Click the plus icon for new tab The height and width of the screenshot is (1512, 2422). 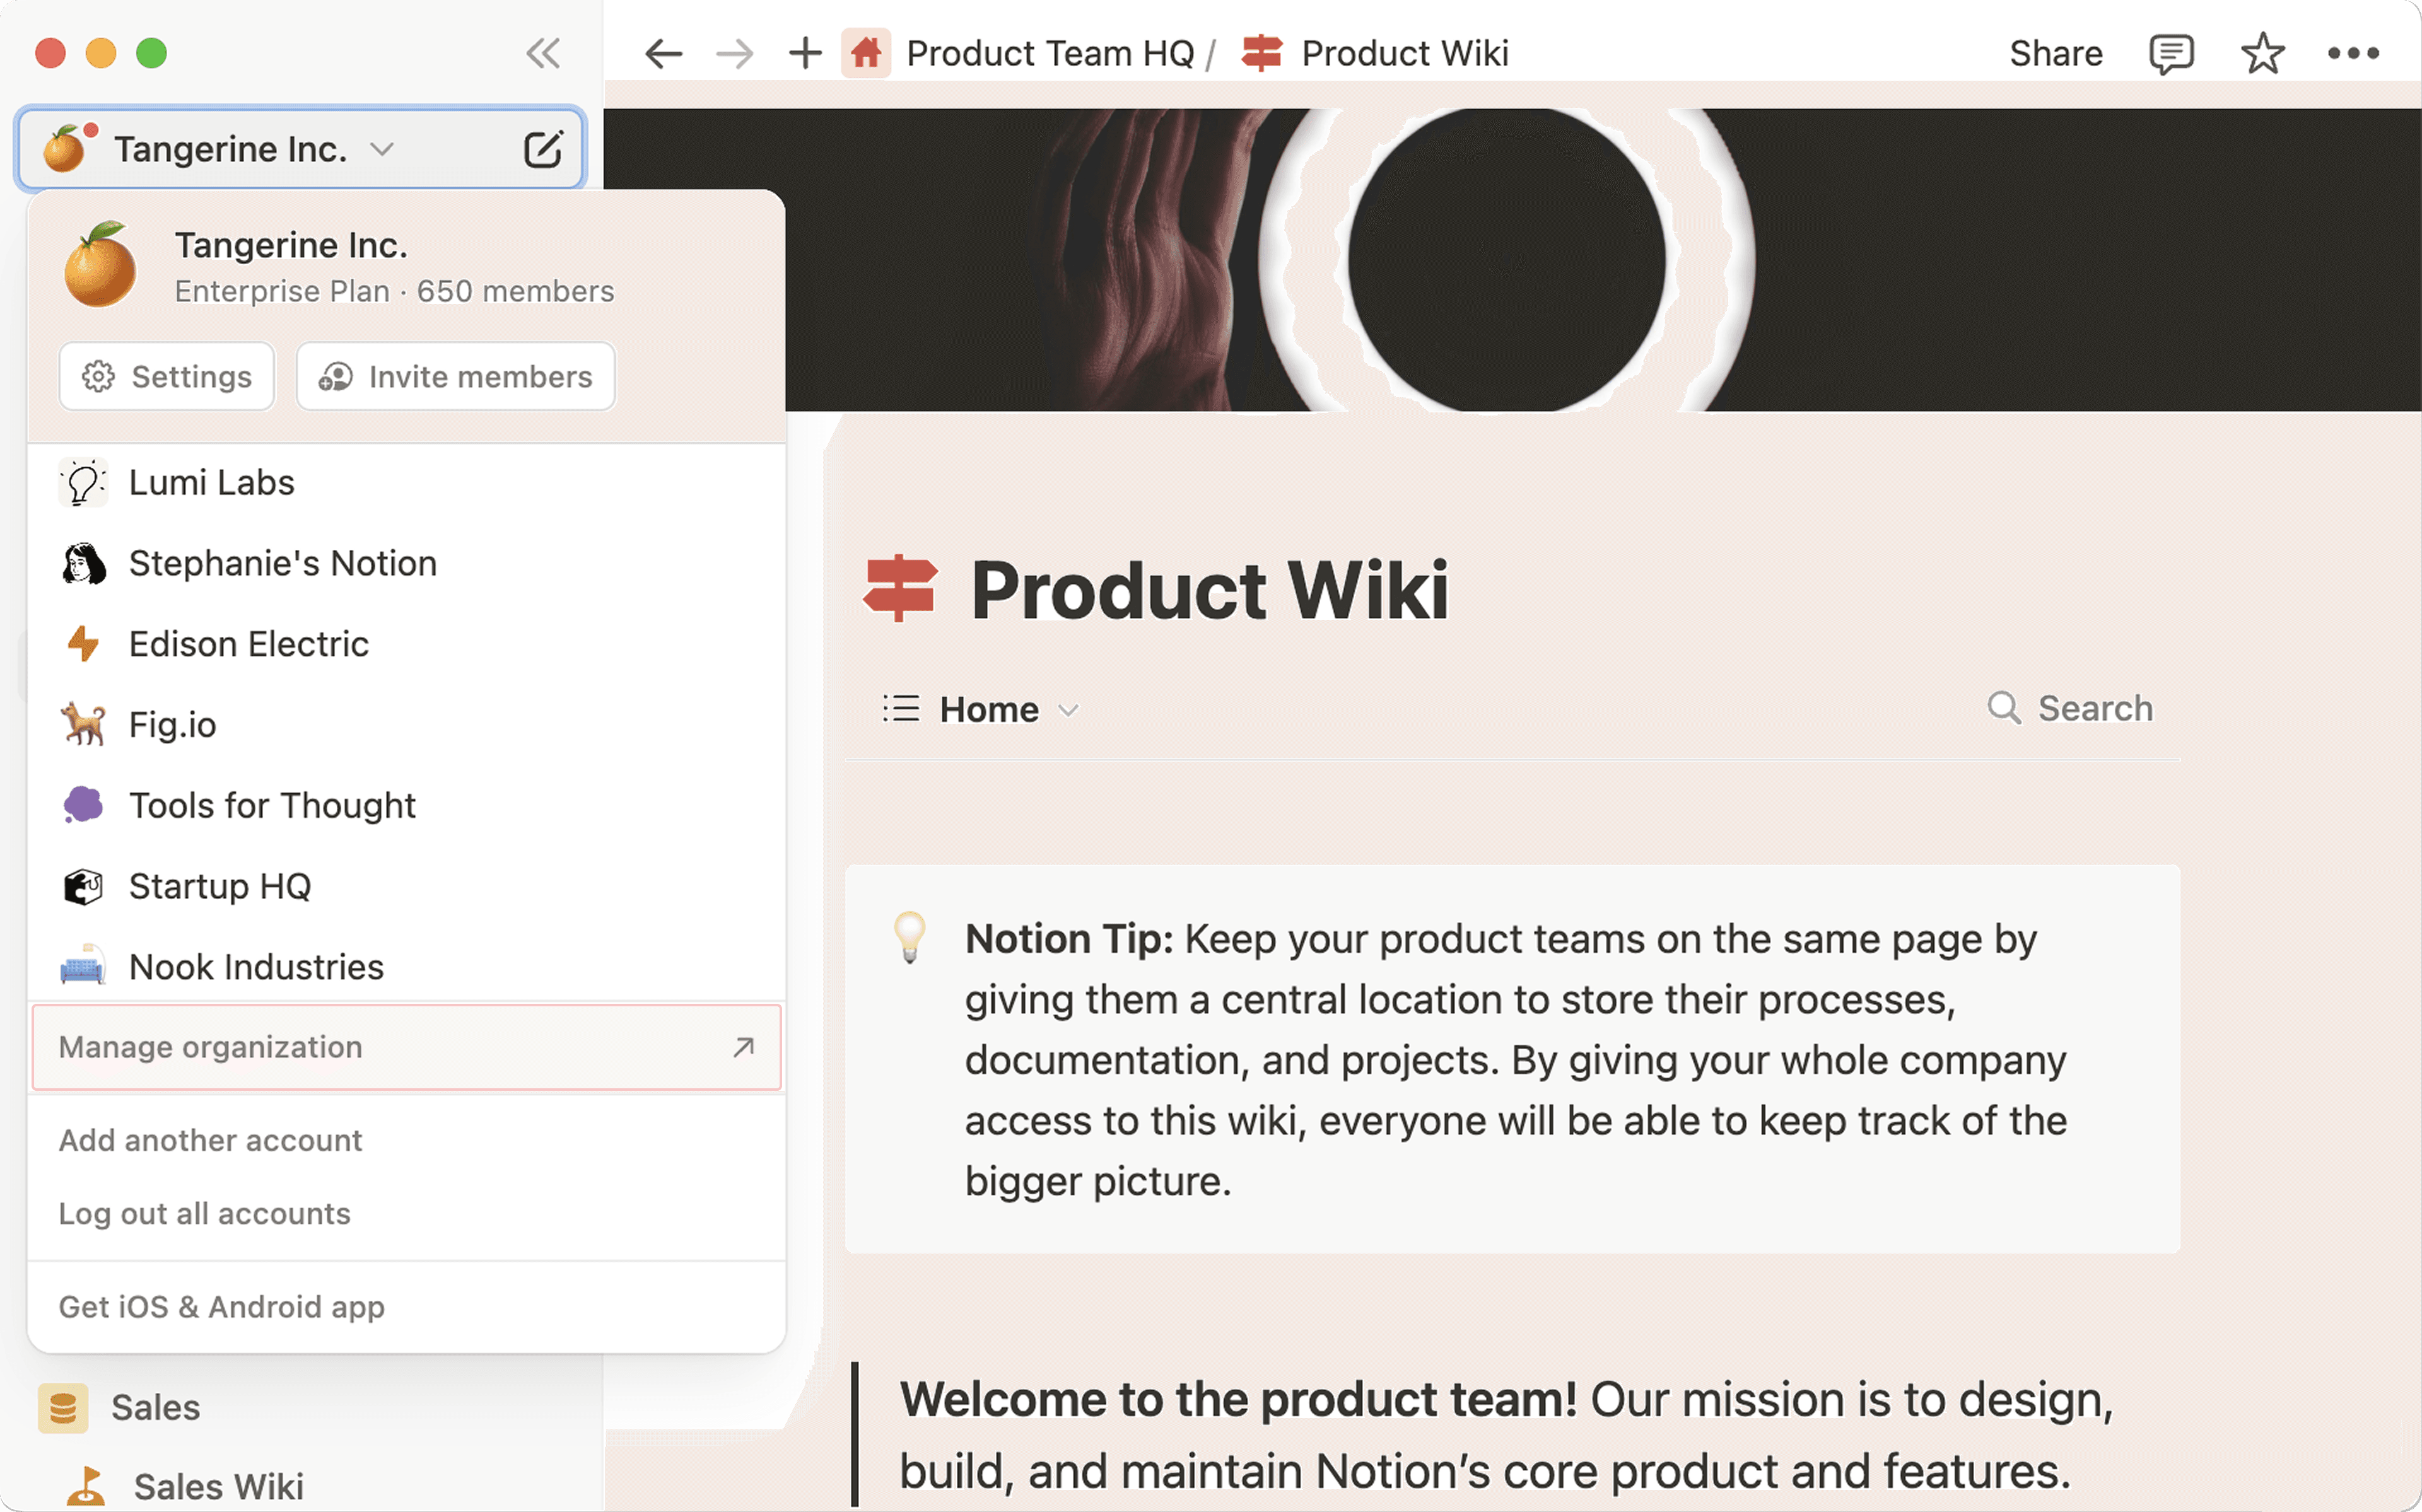pyautogui.click(x=805, y=53)
